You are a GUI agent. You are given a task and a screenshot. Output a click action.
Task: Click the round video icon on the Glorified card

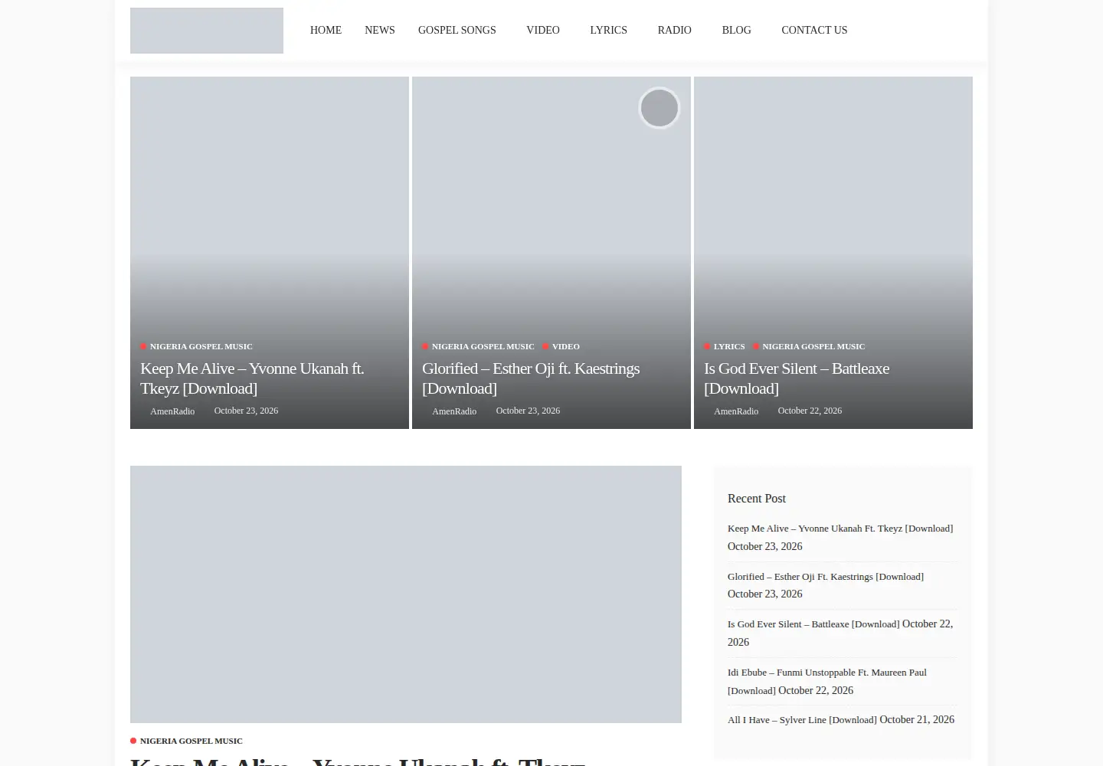pos(660,108)
